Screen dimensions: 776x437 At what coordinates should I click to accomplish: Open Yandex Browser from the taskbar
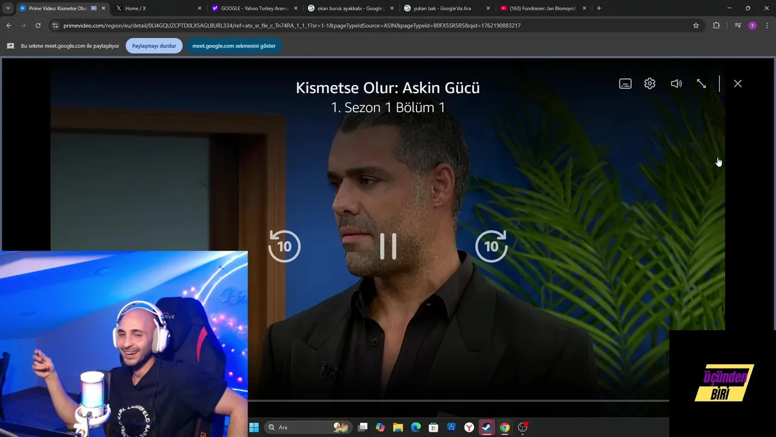pos(469,427)
